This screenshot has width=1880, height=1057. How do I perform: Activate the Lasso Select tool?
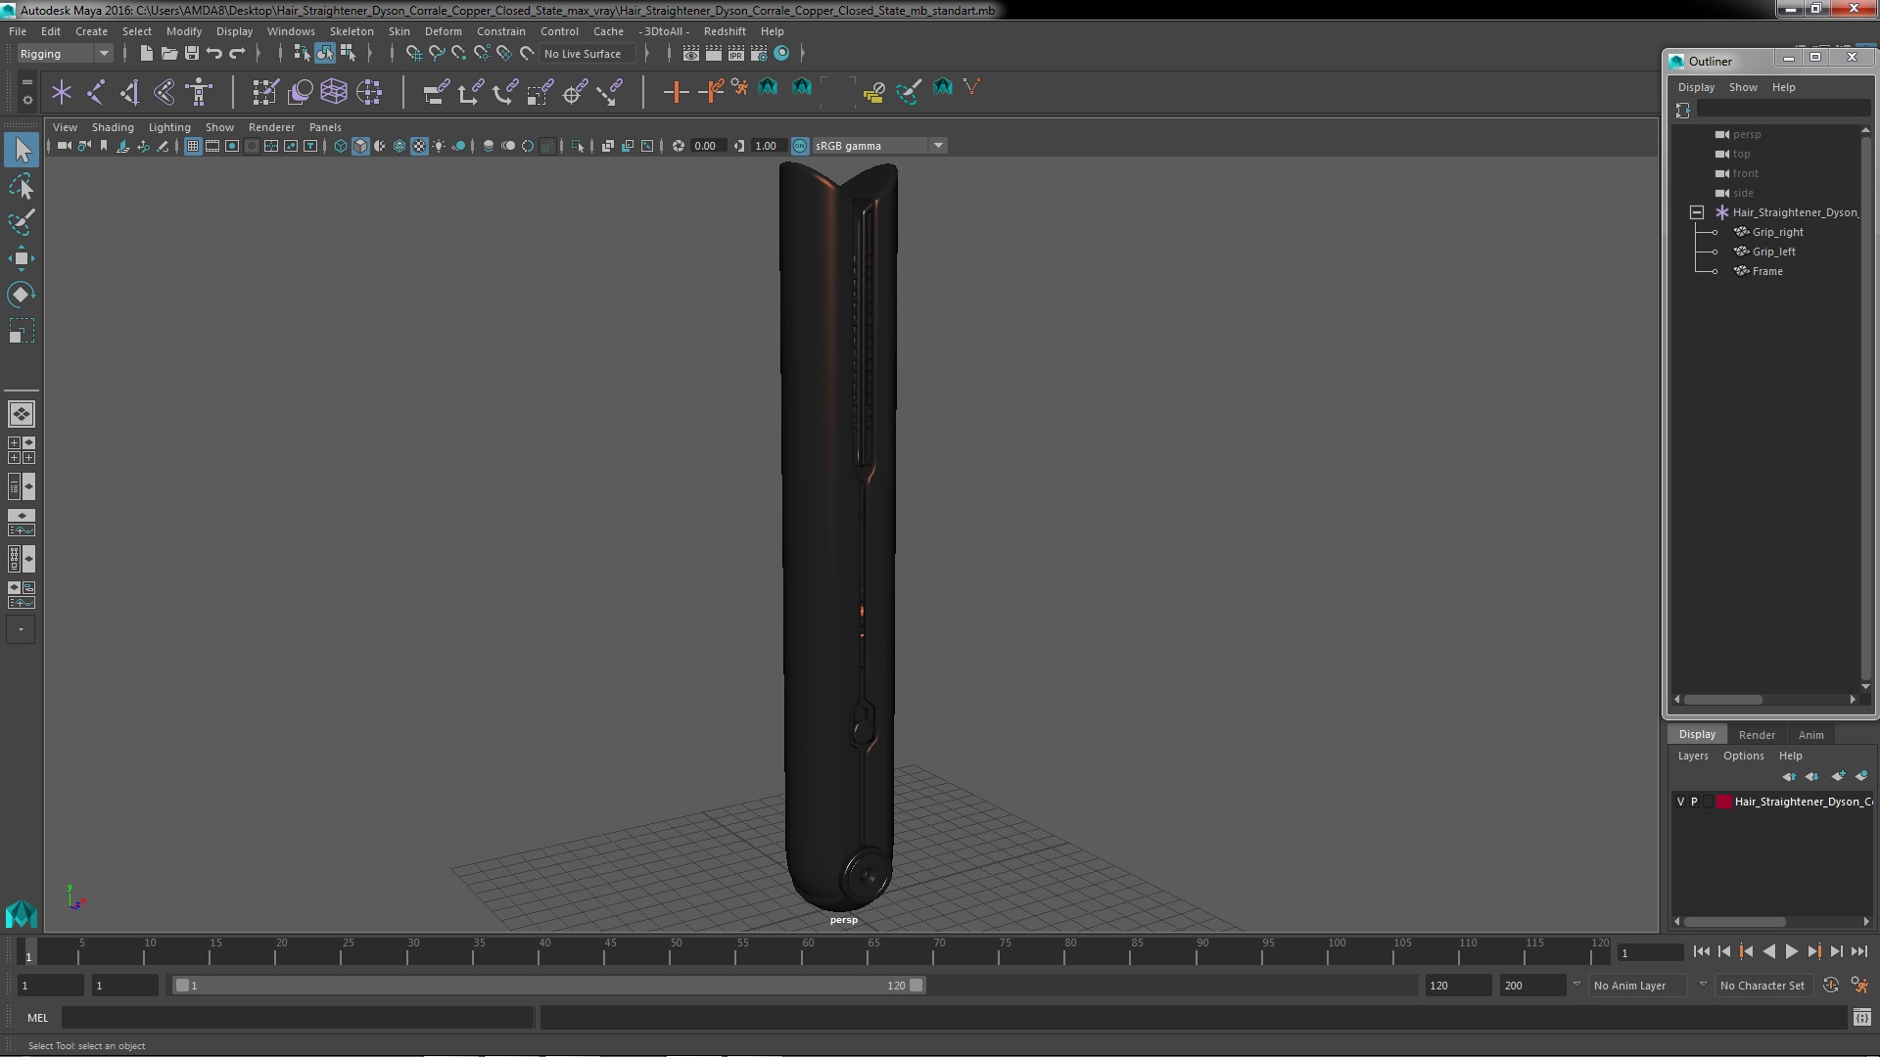(x=22, y=186)
